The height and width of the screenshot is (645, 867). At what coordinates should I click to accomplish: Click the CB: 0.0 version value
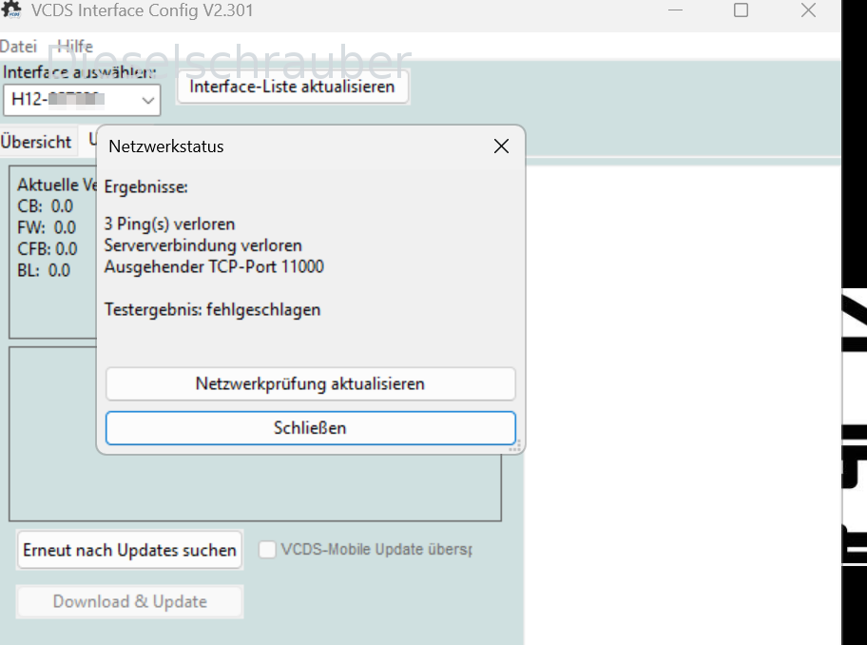46,206
